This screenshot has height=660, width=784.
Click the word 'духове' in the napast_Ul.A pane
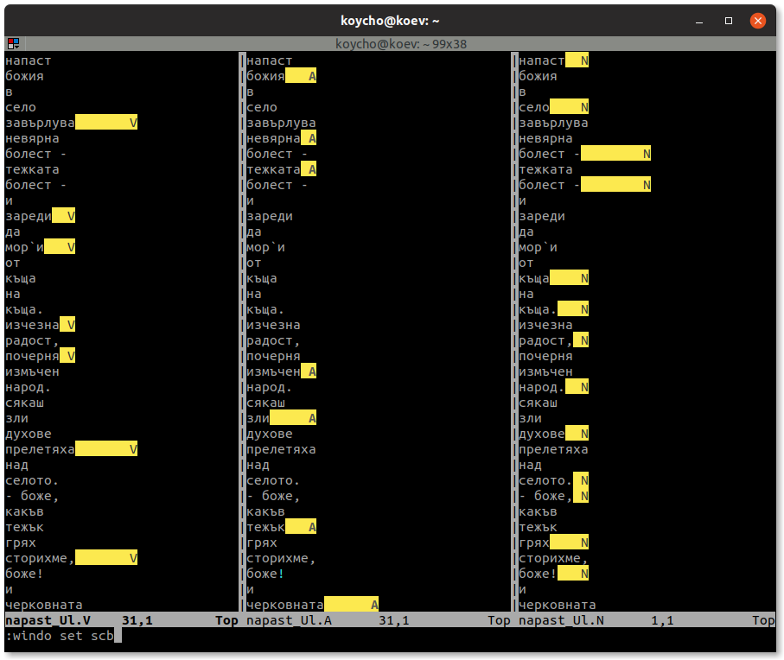click(270, 433)
